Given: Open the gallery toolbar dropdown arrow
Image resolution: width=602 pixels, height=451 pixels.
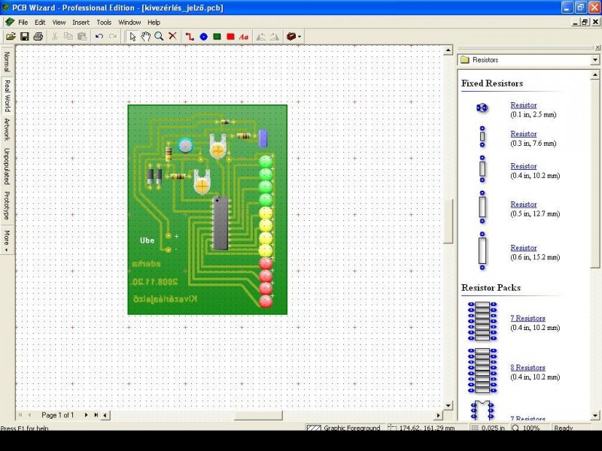Looking at the screenshot, I should tap(299, 37).
